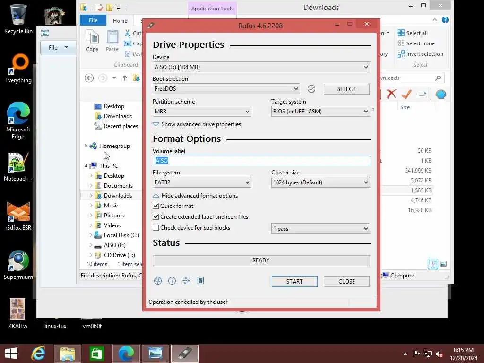Click the Cut scissors icon in ribbon
The image size is (484, 363).
pyautogui.click(x=127, y=33)
